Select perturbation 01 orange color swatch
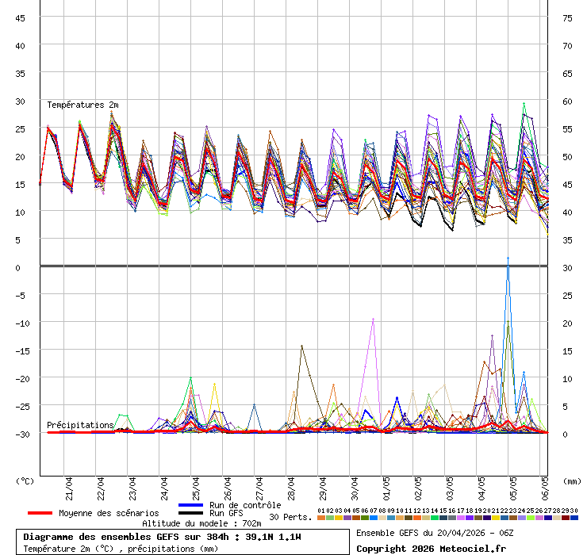The height and width of the screenshot is (555, 587). click(320, 518)
